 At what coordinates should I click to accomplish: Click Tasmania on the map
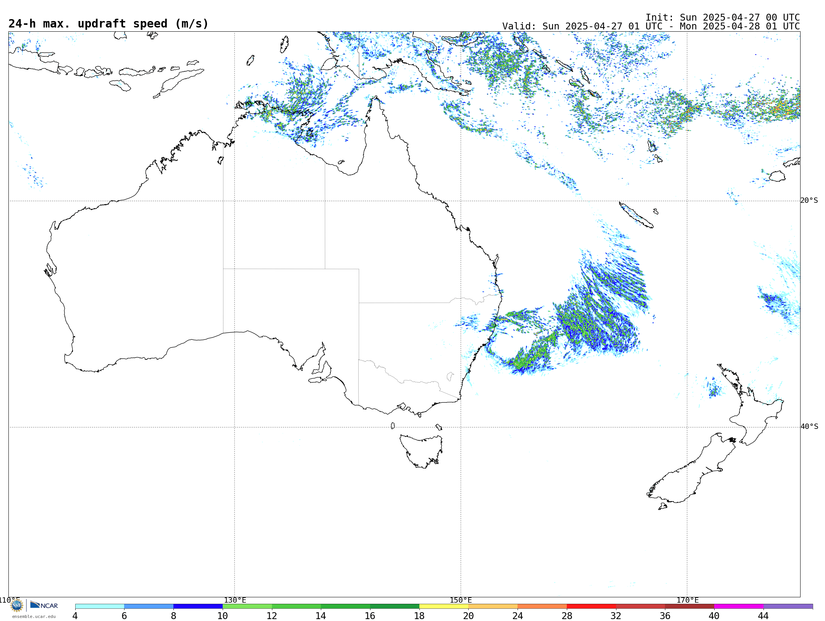pos(421,451)
